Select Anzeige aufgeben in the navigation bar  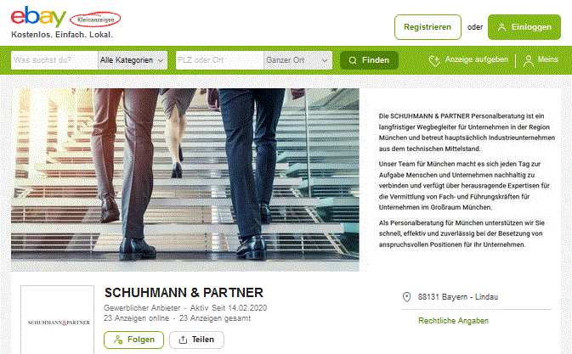(468, 60)
